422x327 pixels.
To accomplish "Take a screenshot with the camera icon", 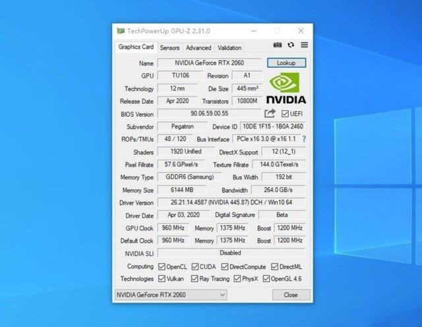I will click(x=278, y=45).
